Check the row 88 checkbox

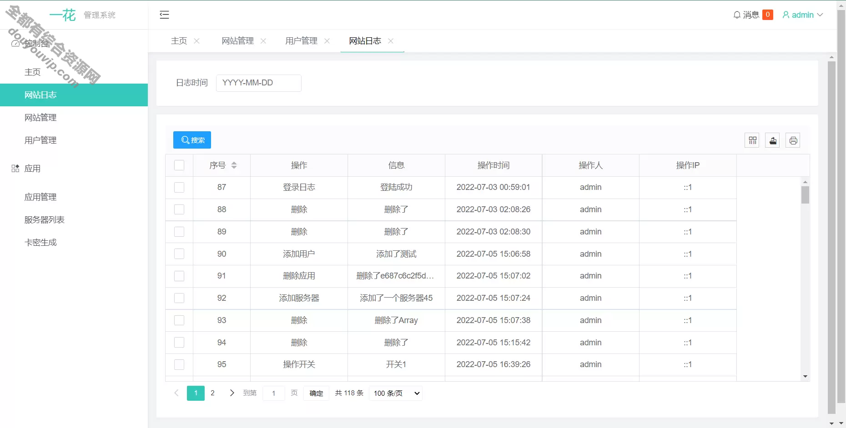[179, 209]
